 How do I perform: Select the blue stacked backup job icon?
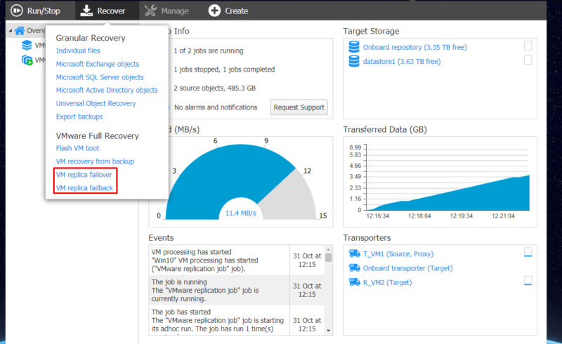pos(27,45)
